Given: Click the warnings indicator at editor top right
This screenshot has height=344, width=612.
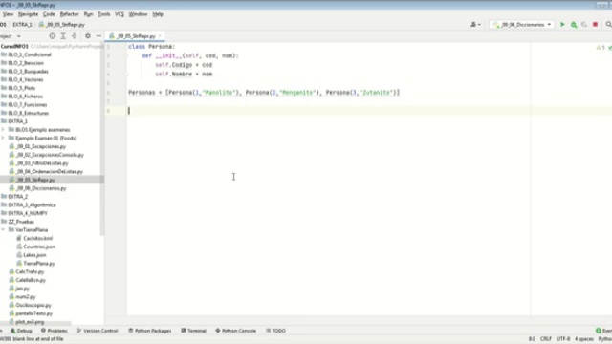Looking at the screenshot, I should [601, 47].
